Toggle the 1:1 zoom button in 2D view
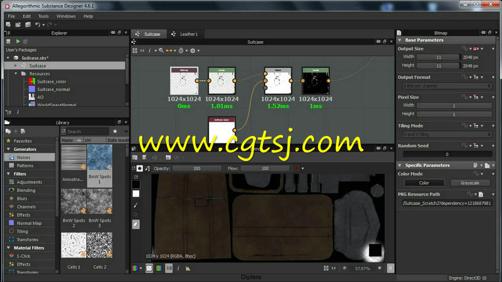 click(x=334, y=268)
